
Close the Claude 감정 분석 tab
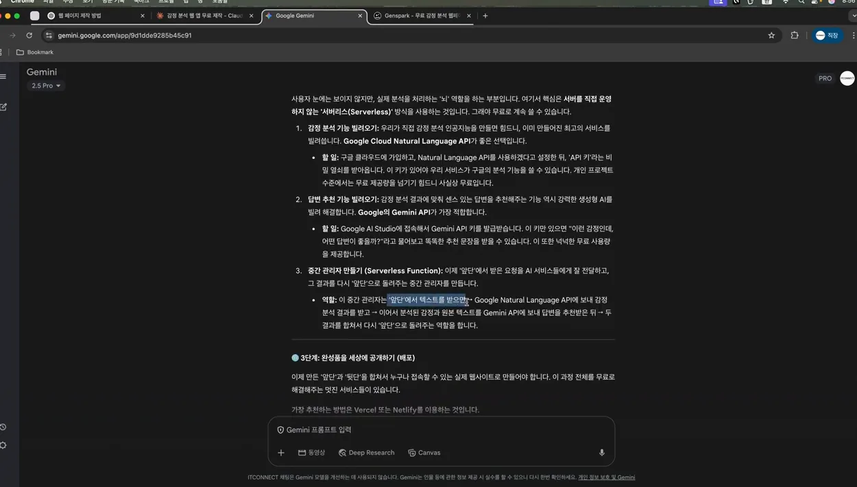click(x=251, y=16)
